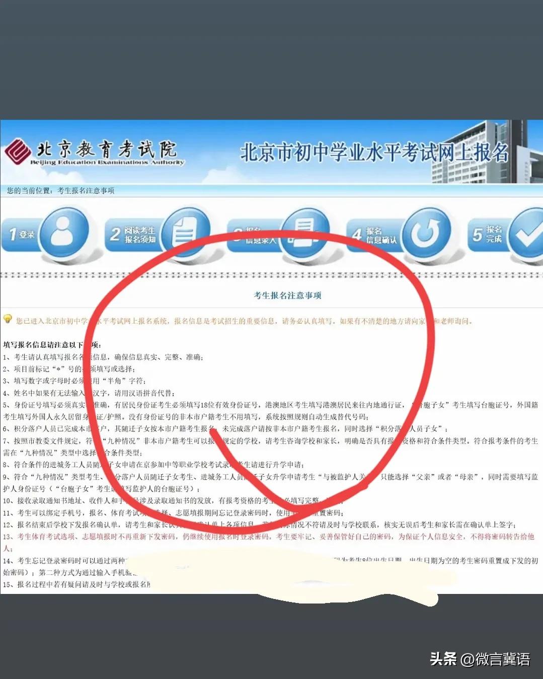
Task: Select step 5 报名完成 checkmark icon
Action: pos(525,233)
